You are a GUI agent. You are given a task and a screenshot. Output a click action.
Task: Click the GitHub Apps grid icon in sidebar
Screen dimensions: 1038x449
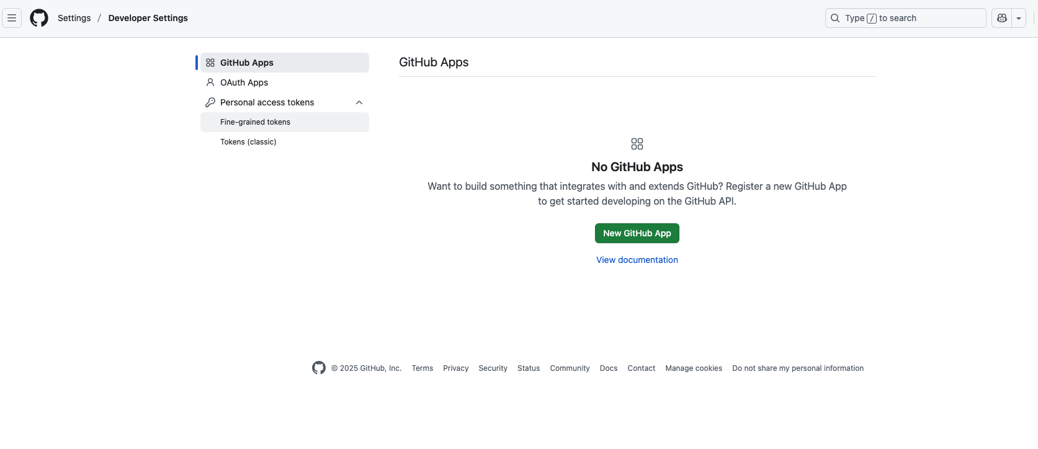[x=210, y=63]
